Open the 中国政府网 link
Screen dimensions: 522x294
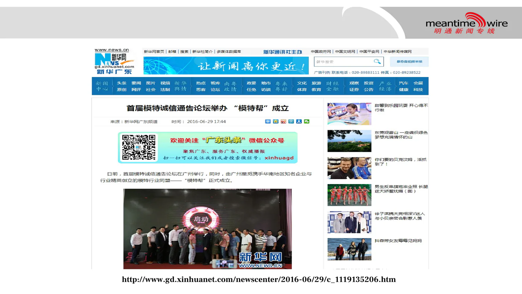click(321, 52)
